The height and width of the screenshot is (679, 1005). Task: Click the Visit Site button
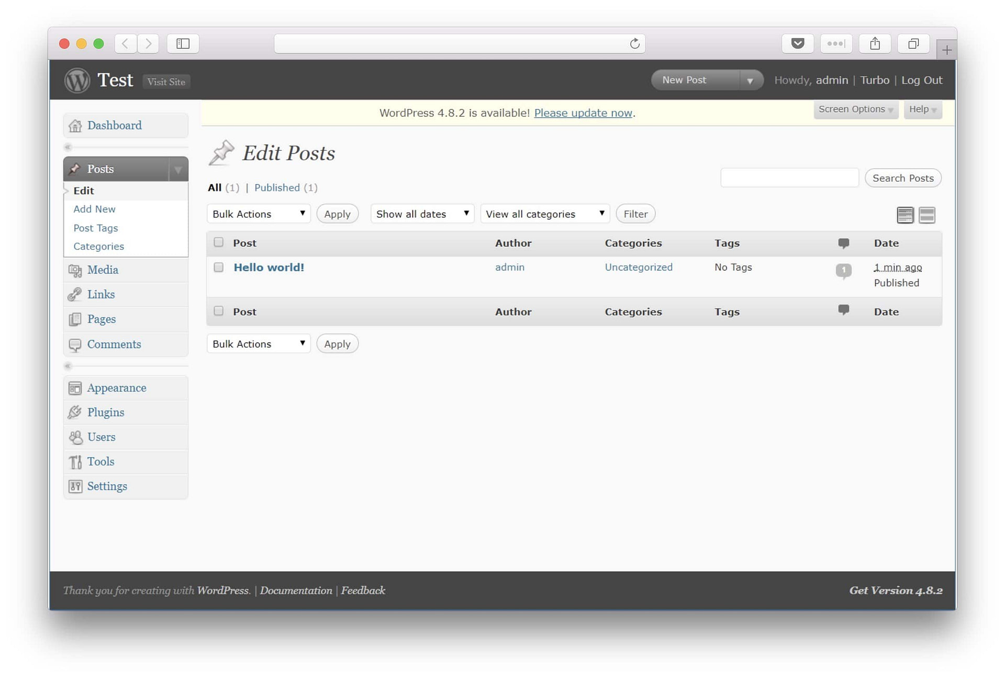(x=166, y=82)
